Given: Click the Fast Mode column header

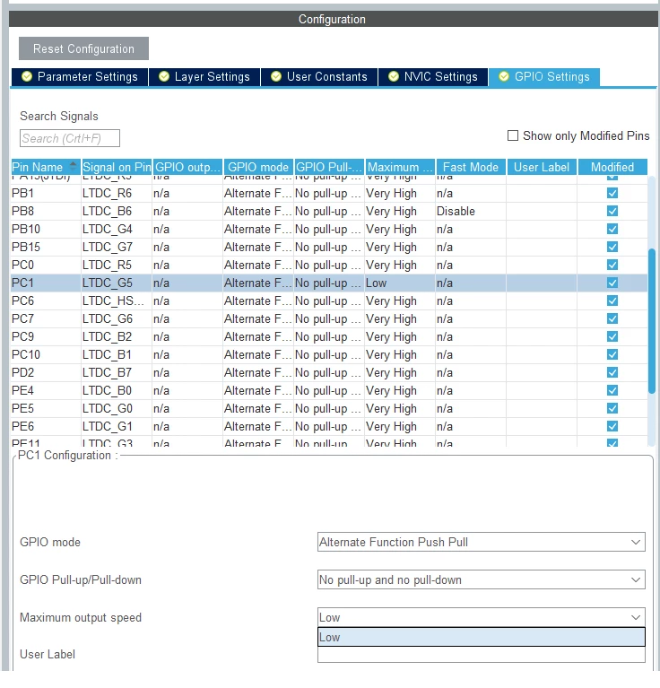Looking at the screenshot, I should tap(471, 167).
